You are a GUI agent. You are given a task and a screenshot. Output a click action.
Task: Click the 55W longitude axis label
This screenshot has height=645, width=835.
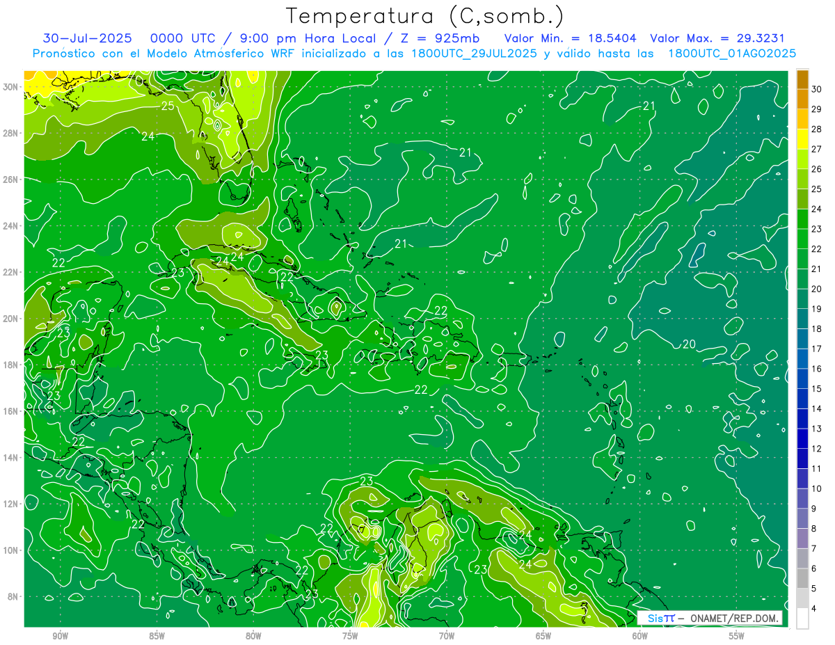coord(737,636)
